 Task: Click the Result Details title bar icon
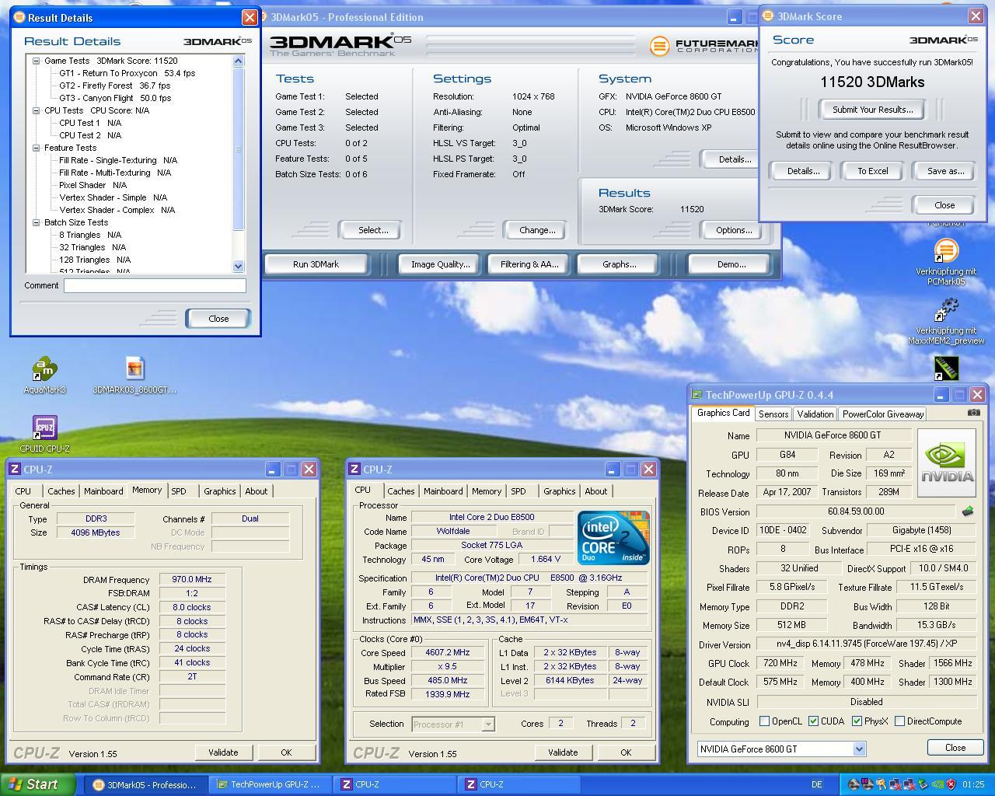[x=19, y=17]
